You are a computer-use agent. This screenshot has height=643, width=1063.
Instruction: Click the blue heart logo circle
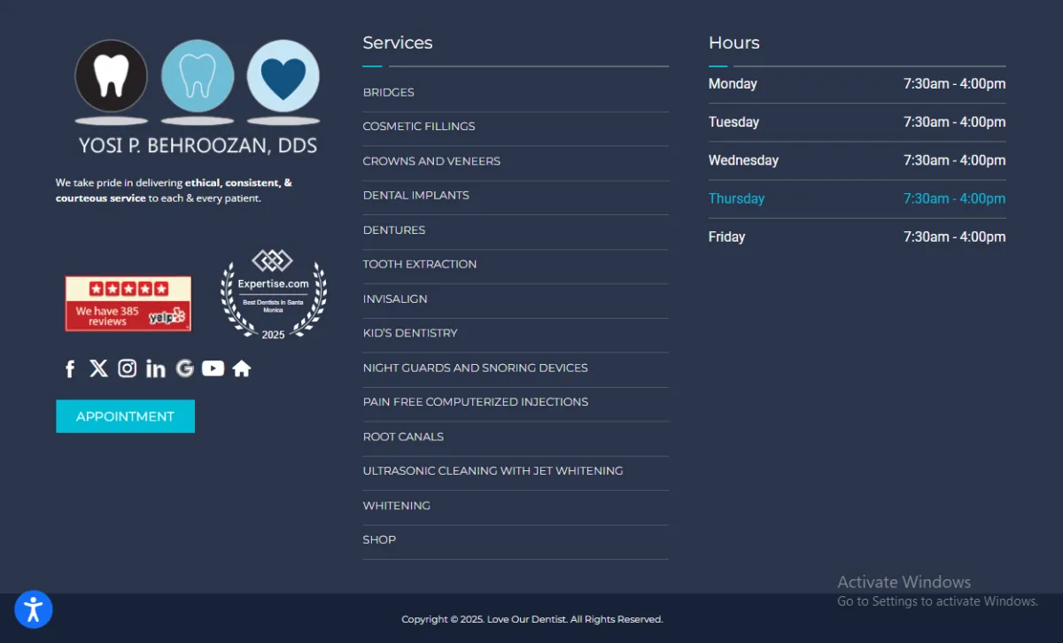(x=283, y=76)
